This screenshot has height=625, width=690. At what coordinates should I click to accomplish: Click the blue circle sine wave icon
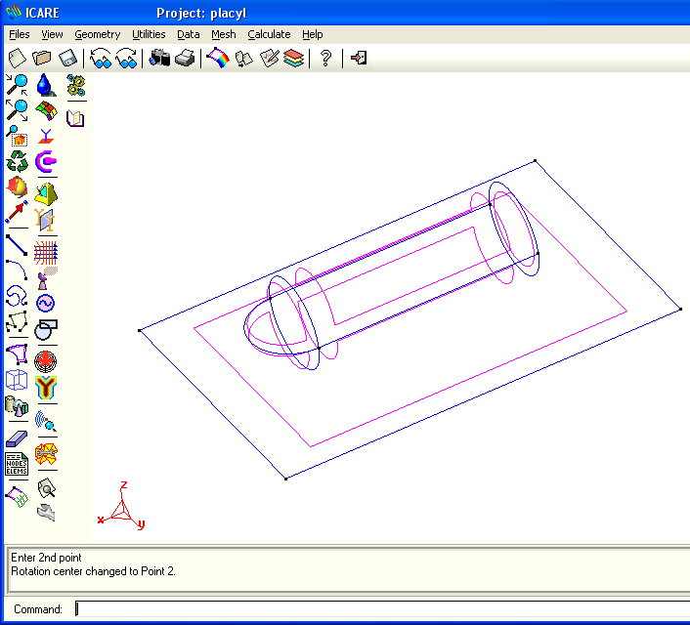[45, 304]
